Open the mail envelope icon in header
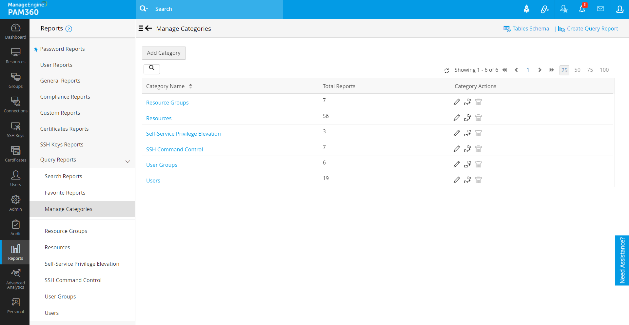629x325 pixels. [600, 9]
